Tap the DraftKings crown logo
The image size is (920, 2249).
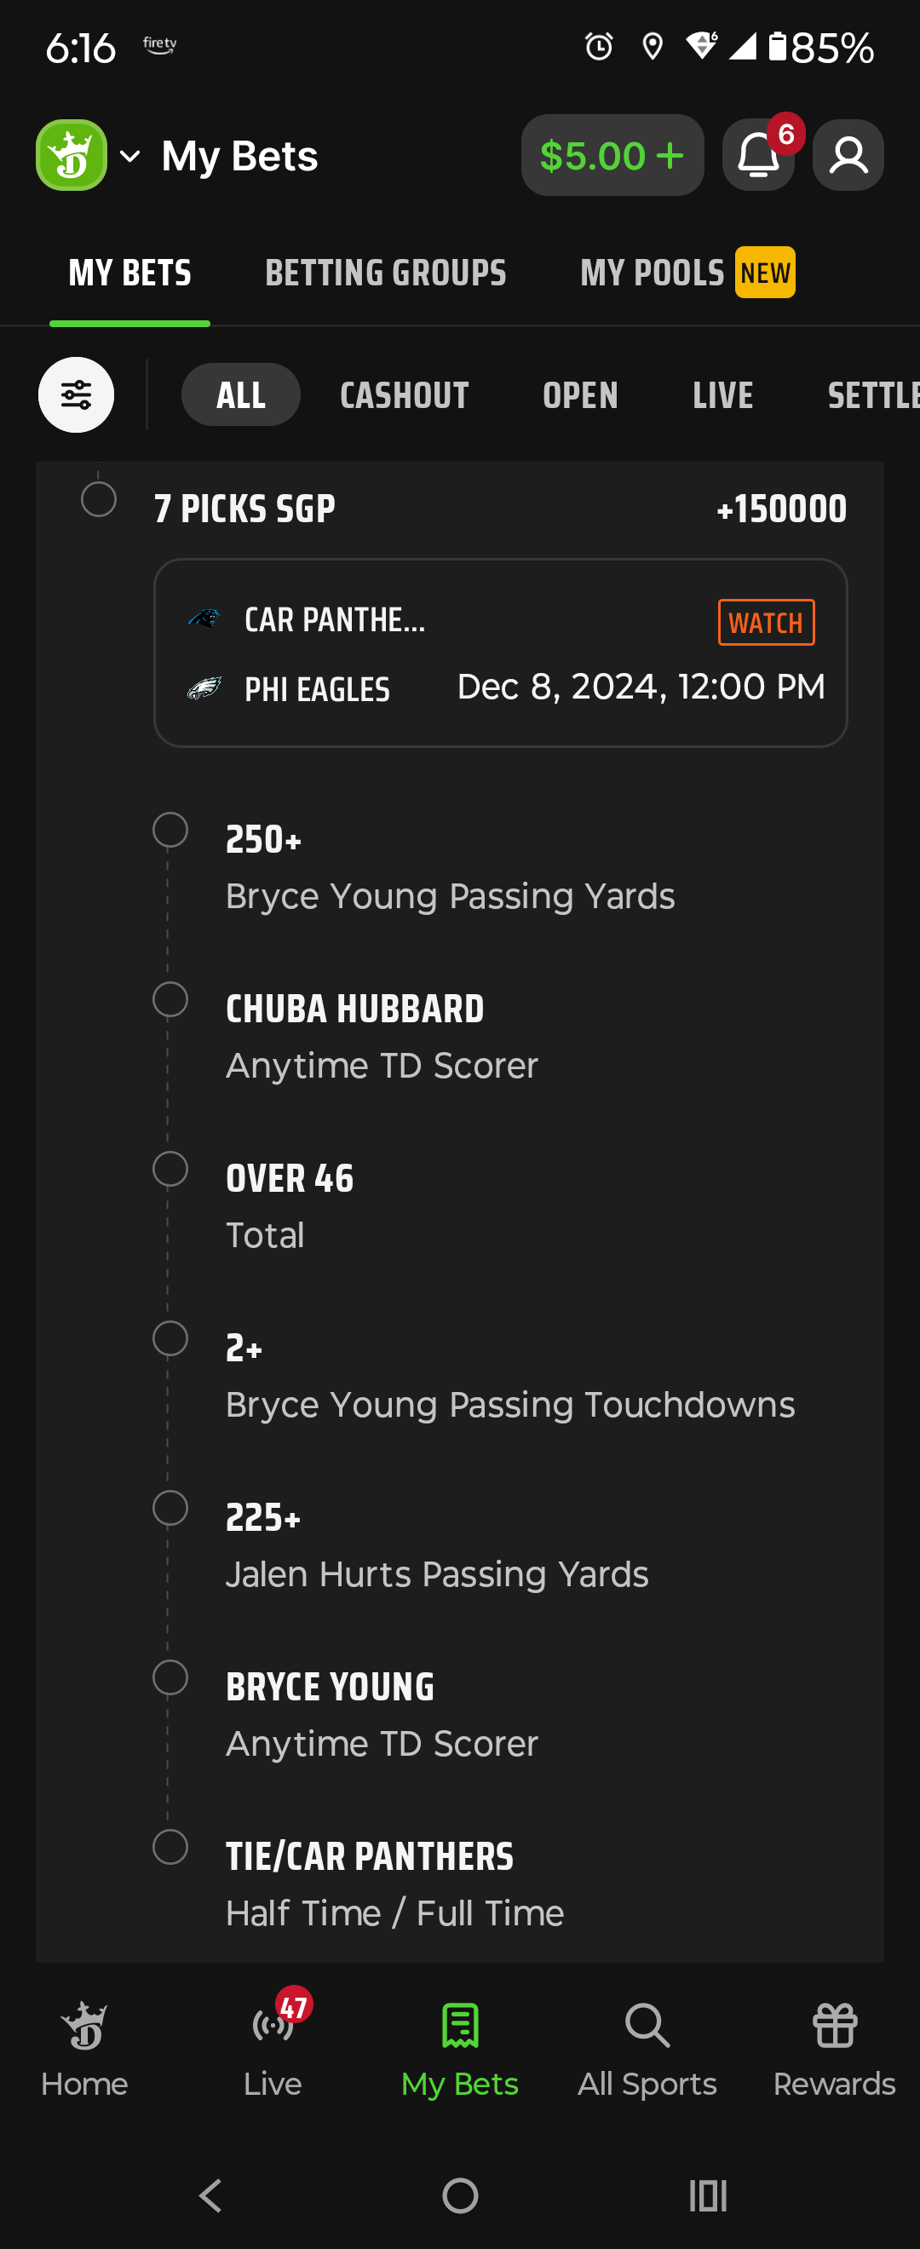click(72, 155)
